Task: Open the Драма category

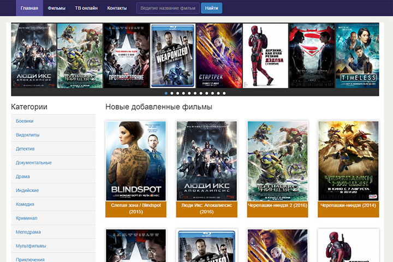Action: point(53,176)
